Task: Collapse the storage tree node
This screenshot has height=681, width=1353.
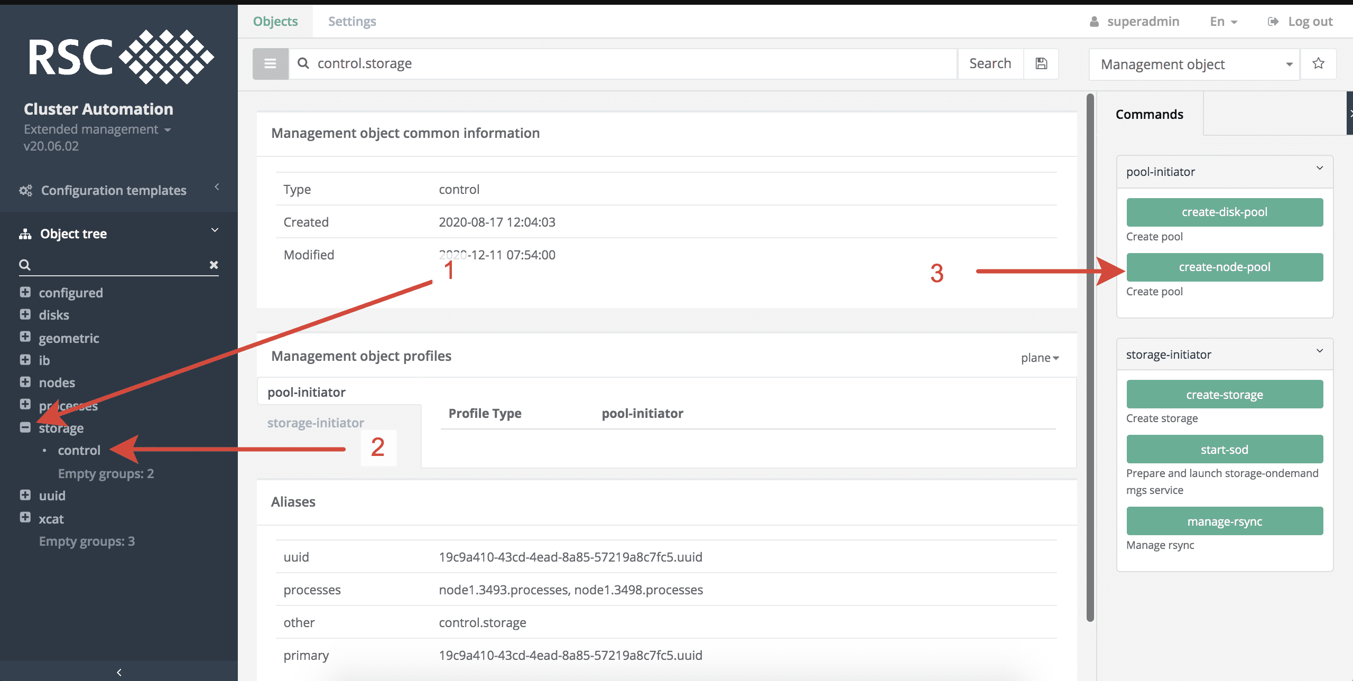Action: click(25, 427)
